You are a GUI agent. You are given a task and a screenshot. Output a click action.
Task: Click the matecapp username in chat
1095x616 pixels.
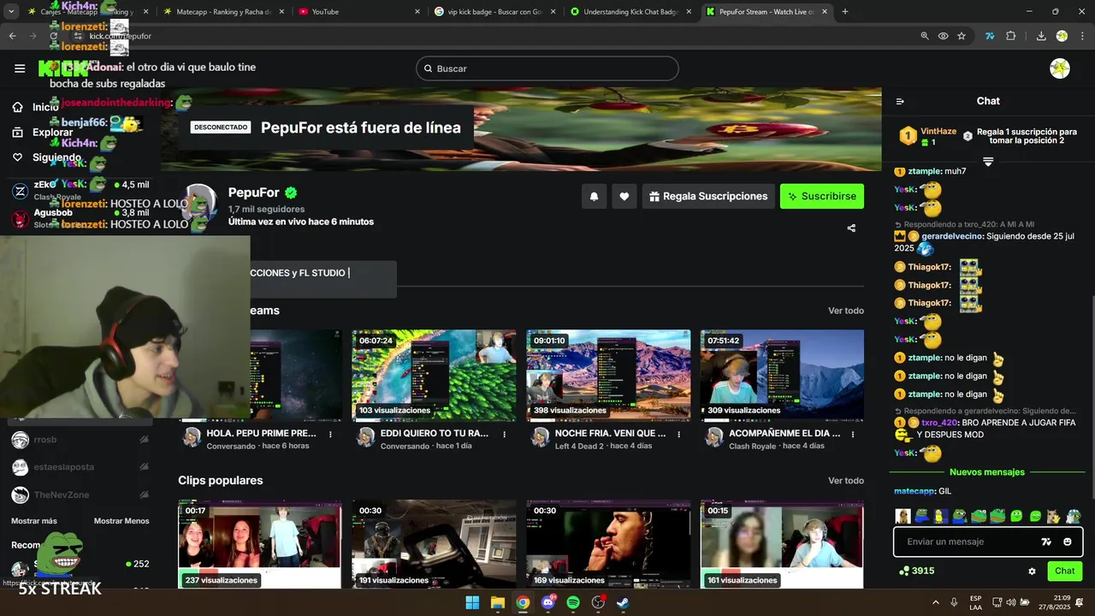pos(914,491)
